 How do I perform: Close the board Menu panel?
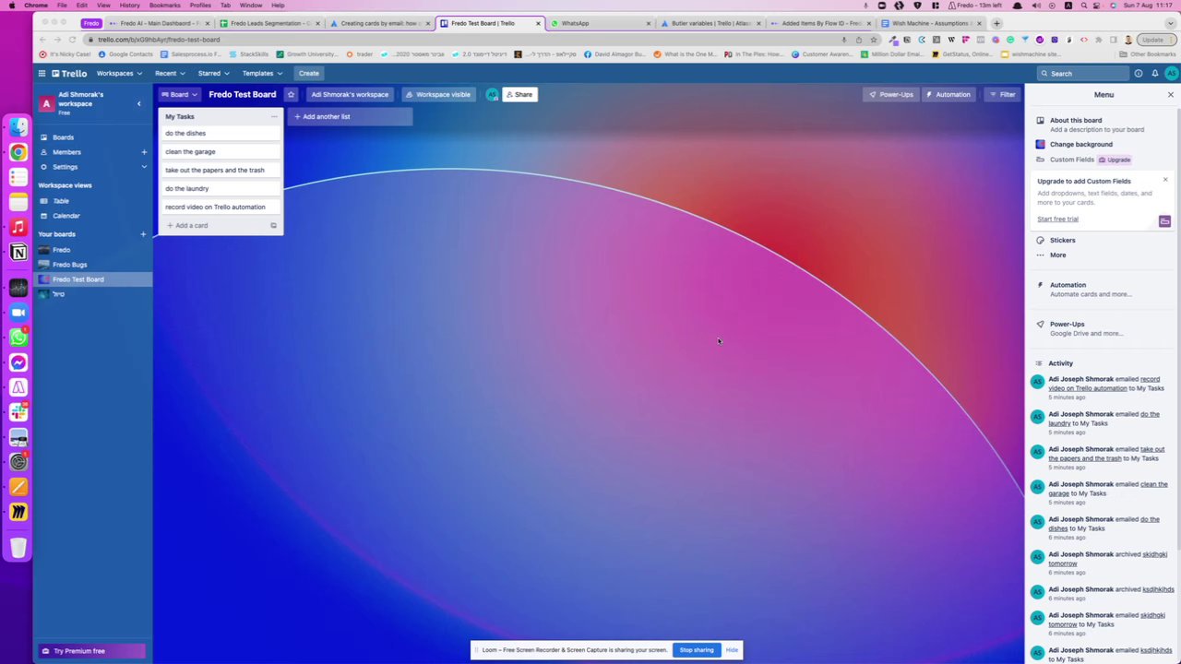(x=1171, y=94)
